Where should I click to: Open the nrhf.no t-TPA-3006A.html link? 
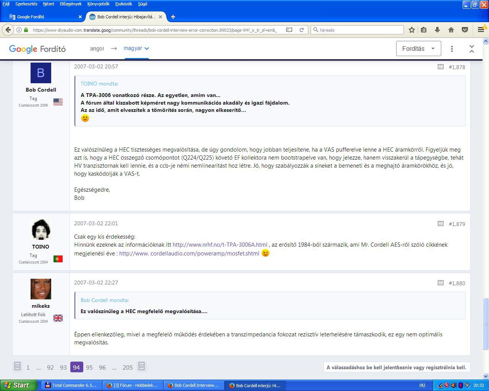coord(220,245)
